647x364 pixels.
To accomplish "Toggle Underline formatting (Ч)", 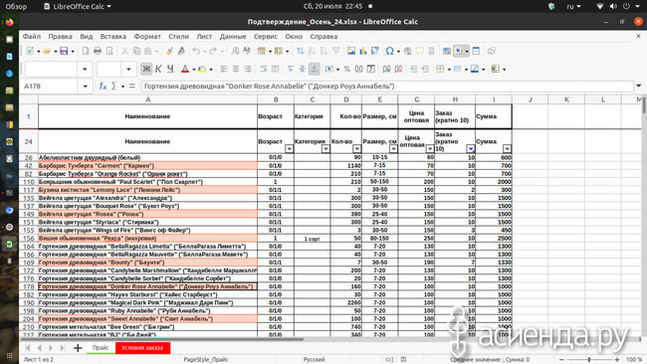I will pos(170,69).
